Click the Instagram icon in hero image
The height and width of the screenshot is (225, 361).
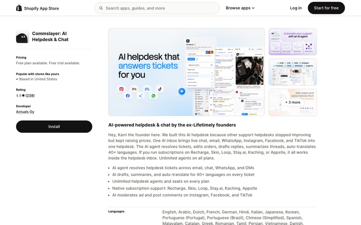(x=121, y=89)
